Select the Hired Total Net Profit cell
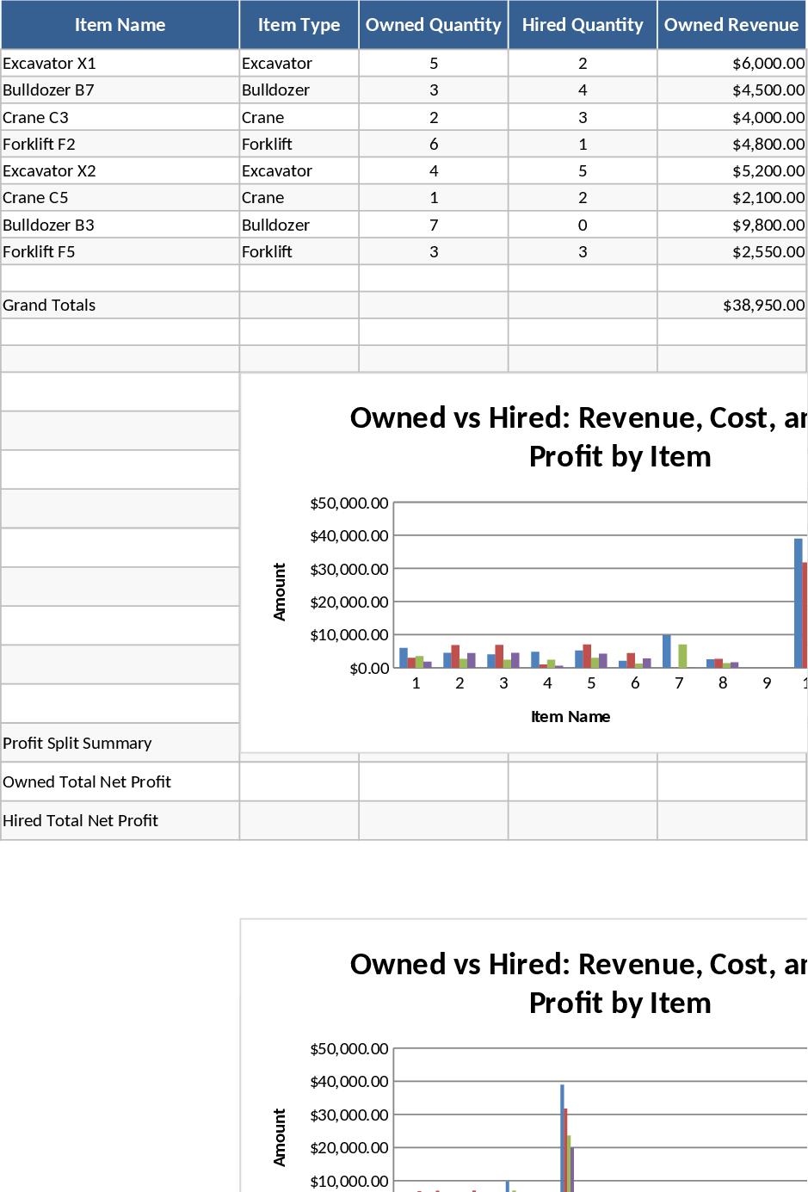The image size is (808, 1192). [120, 821]
